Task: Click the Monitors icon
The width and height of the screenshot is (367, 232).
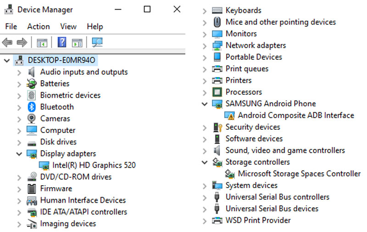Action: pyautogui.click(x=217, y=34)
